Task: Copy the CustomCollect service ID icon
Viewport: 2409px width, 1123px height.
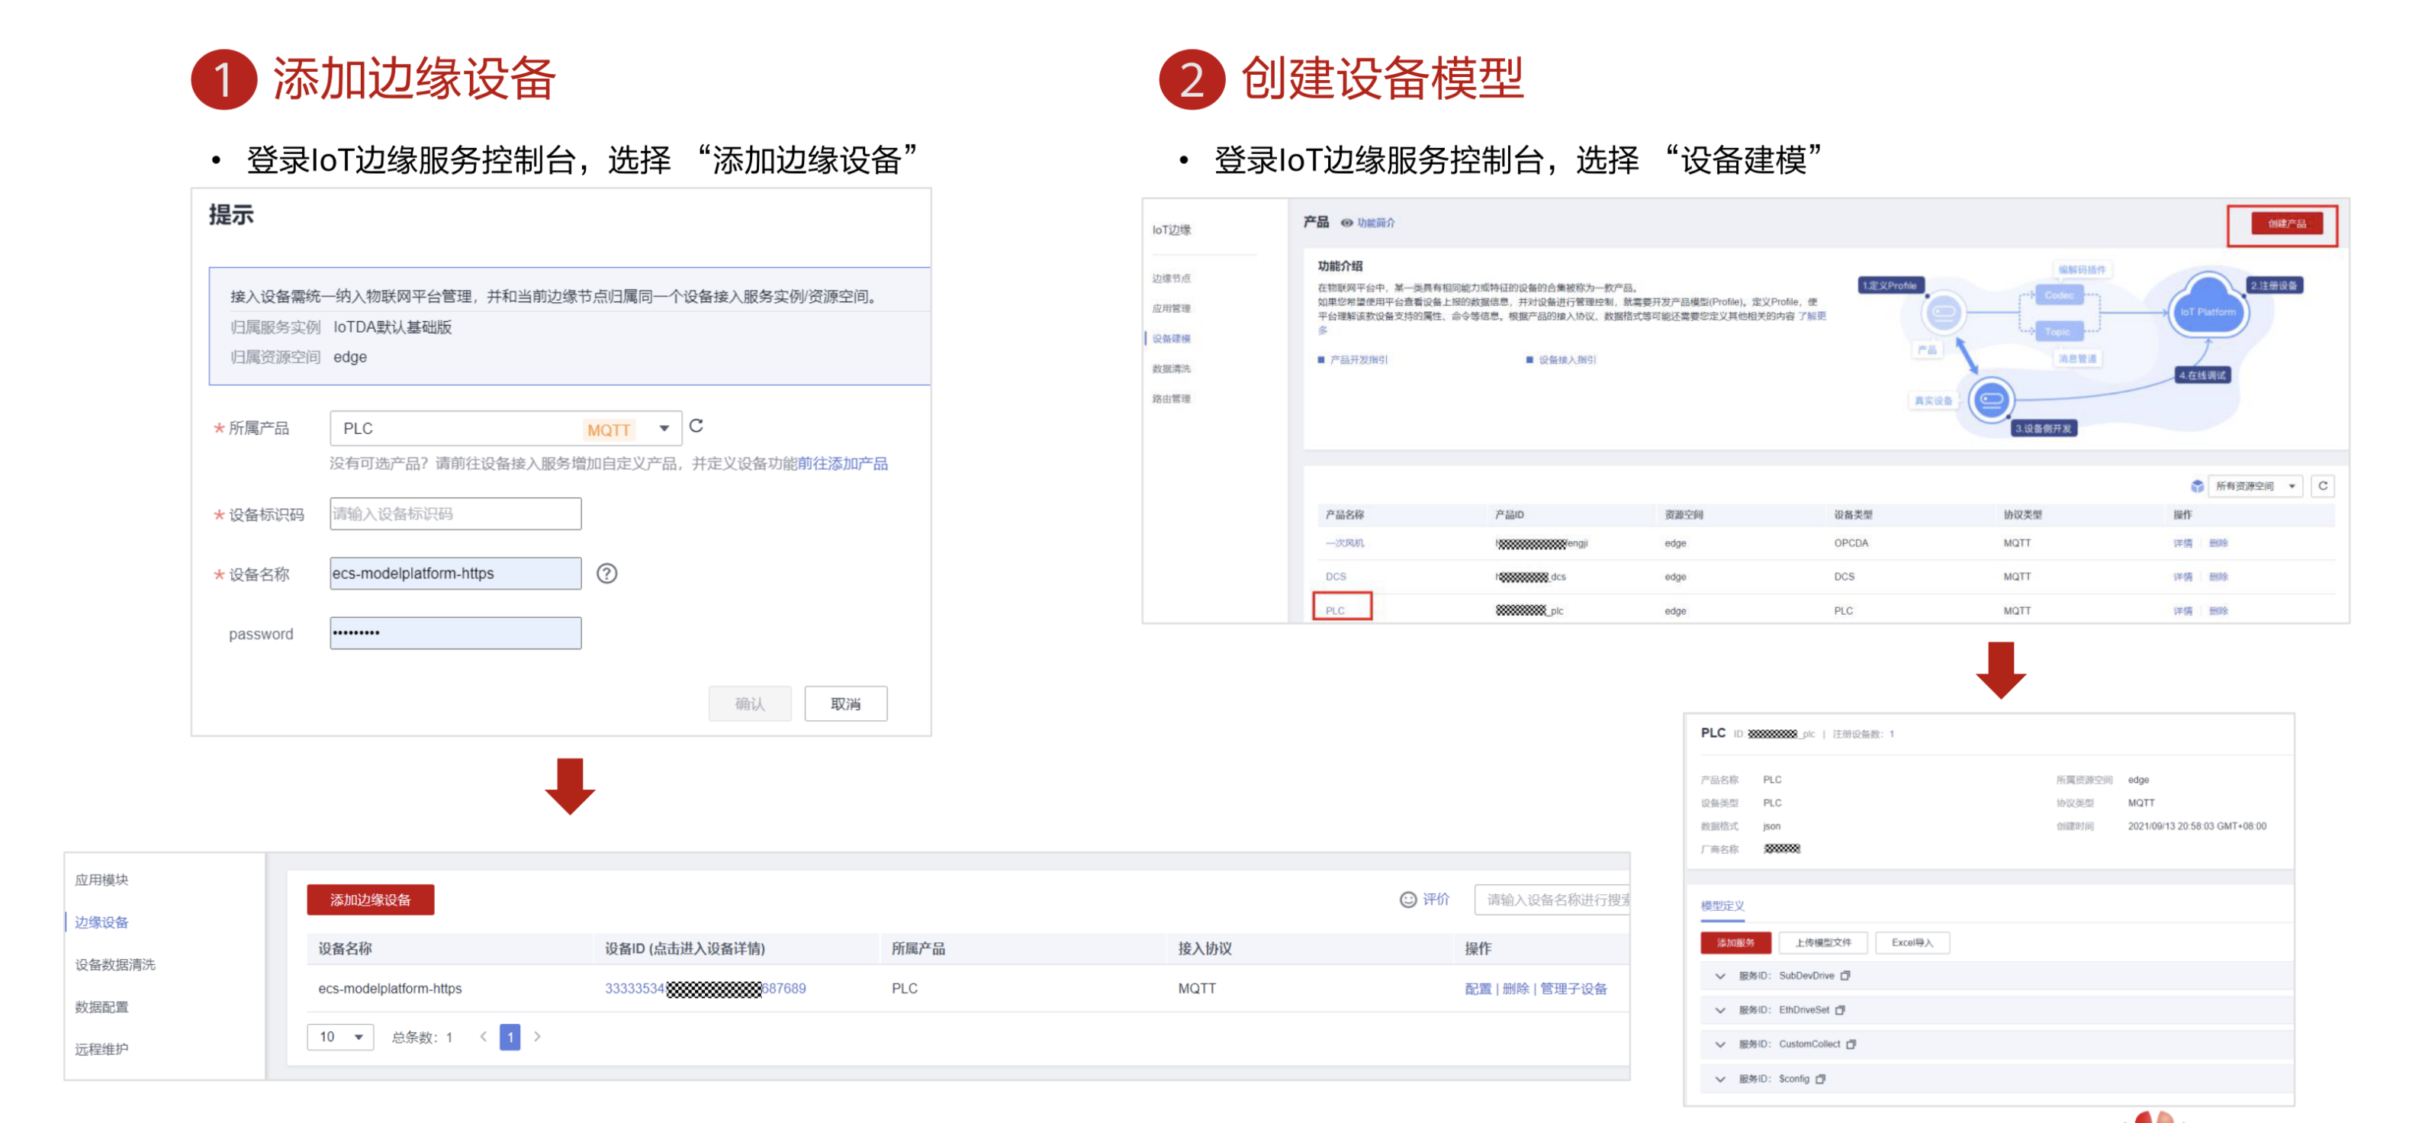Action: pos(1851,1044)
